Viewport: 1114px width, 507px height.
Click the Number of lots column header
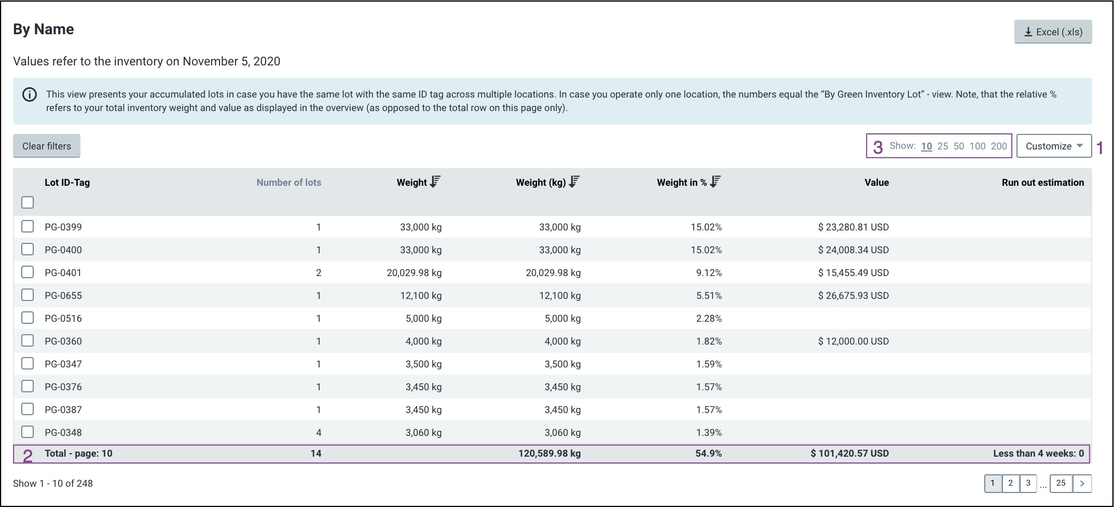289,183
